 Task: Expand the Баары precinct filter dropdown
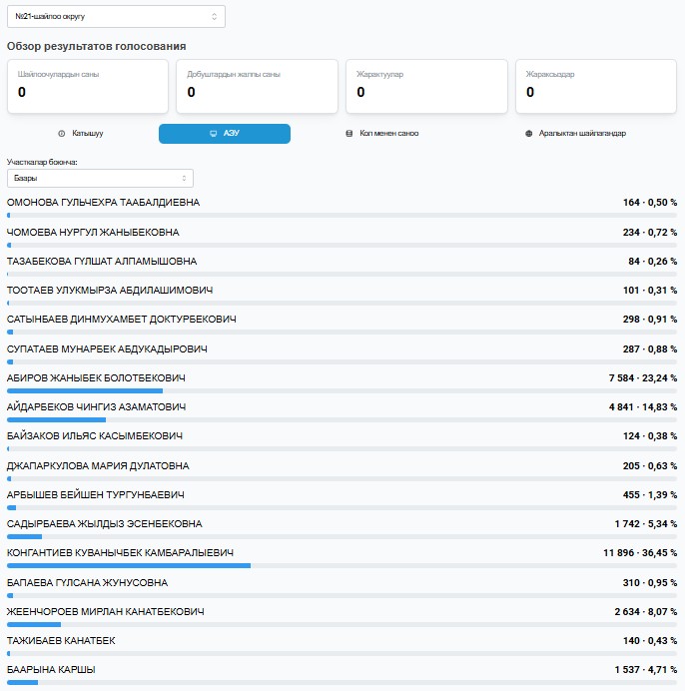coord(100,178)
